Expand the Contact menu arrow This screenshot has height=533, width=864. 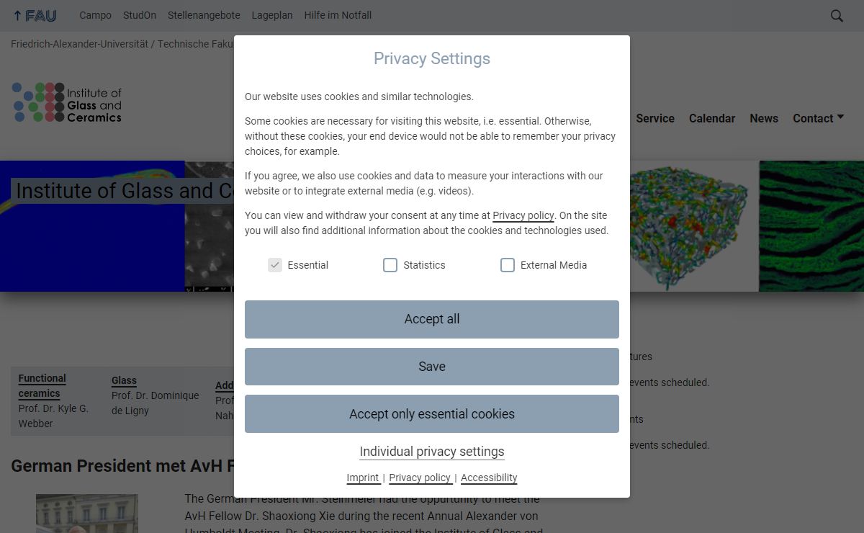[x=840, y=117]
